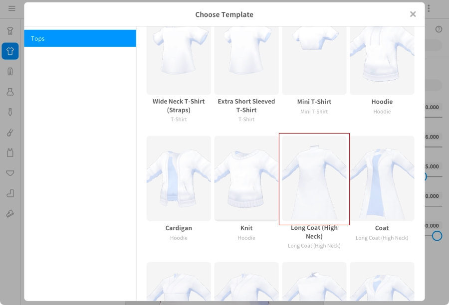
Task: Choose the Hoodie template thumbnail
Action: click(x=382, y=60)
